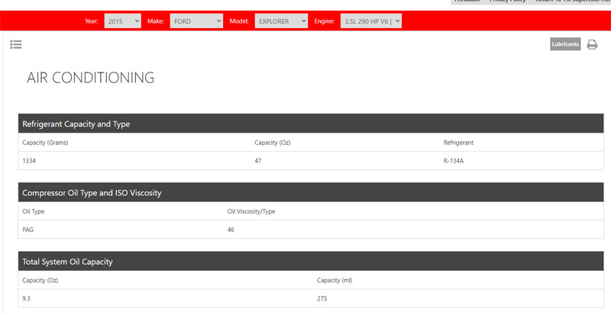Click the Refrigerant Capacity and Type header
Viewport: 611px width, 315px height.
pyautogui.click(x=76, y=124)
